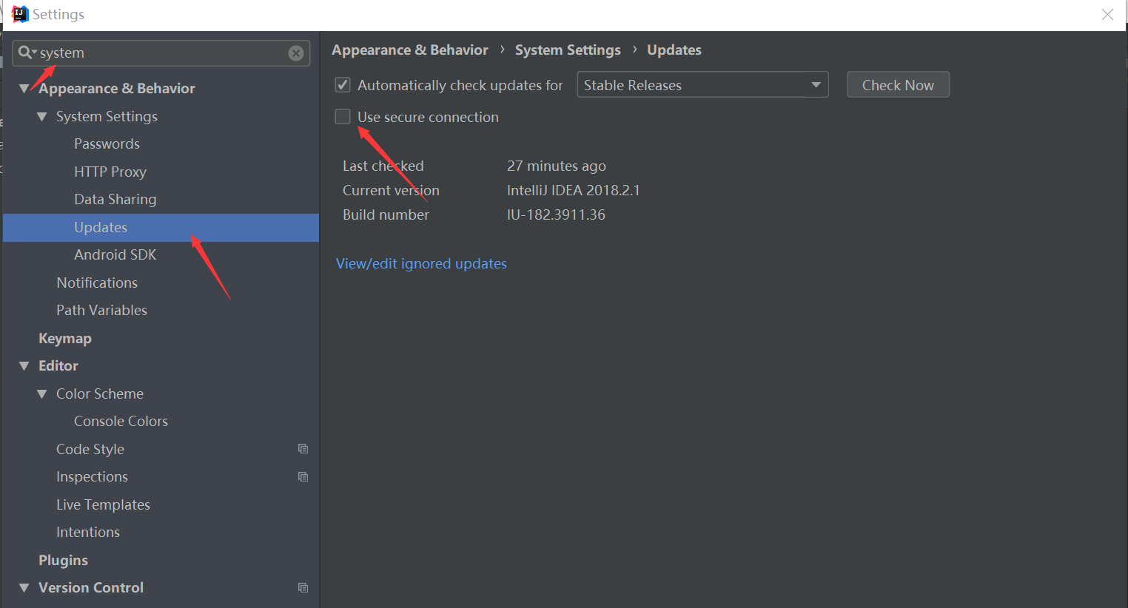Disable automatic update checking checkbox
The width and height of the screenshot is (1128, 608).
[x=343, y=85]
